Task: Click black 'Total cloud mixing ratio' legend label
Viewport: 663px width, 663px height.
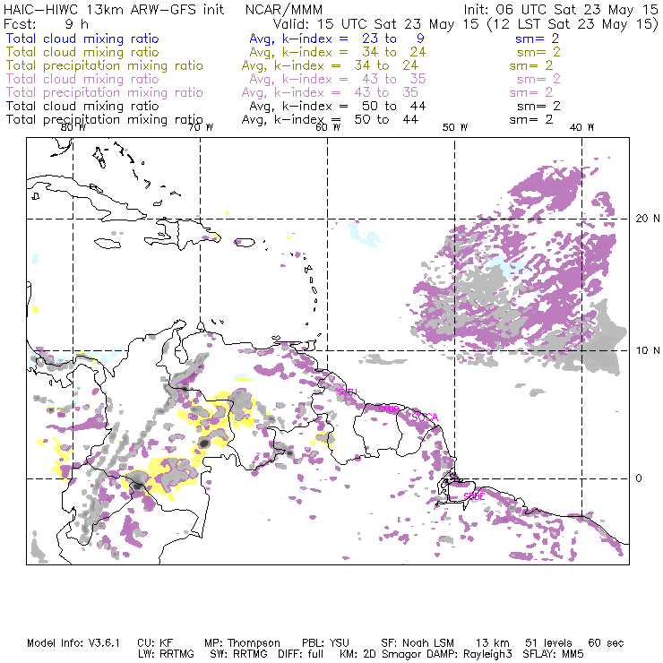Action: (82, 106)
